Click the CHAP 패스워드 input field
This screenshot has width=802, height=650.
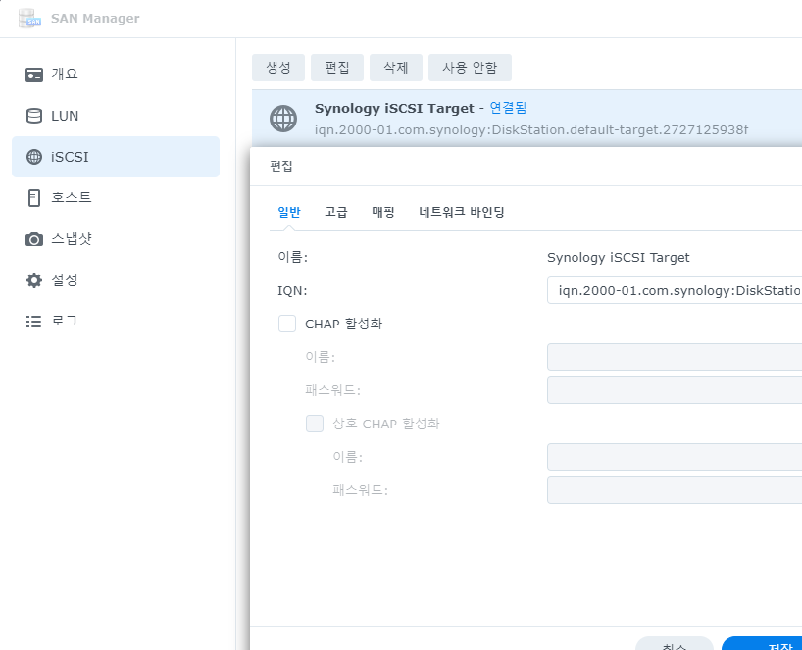[x=675, y=390]
